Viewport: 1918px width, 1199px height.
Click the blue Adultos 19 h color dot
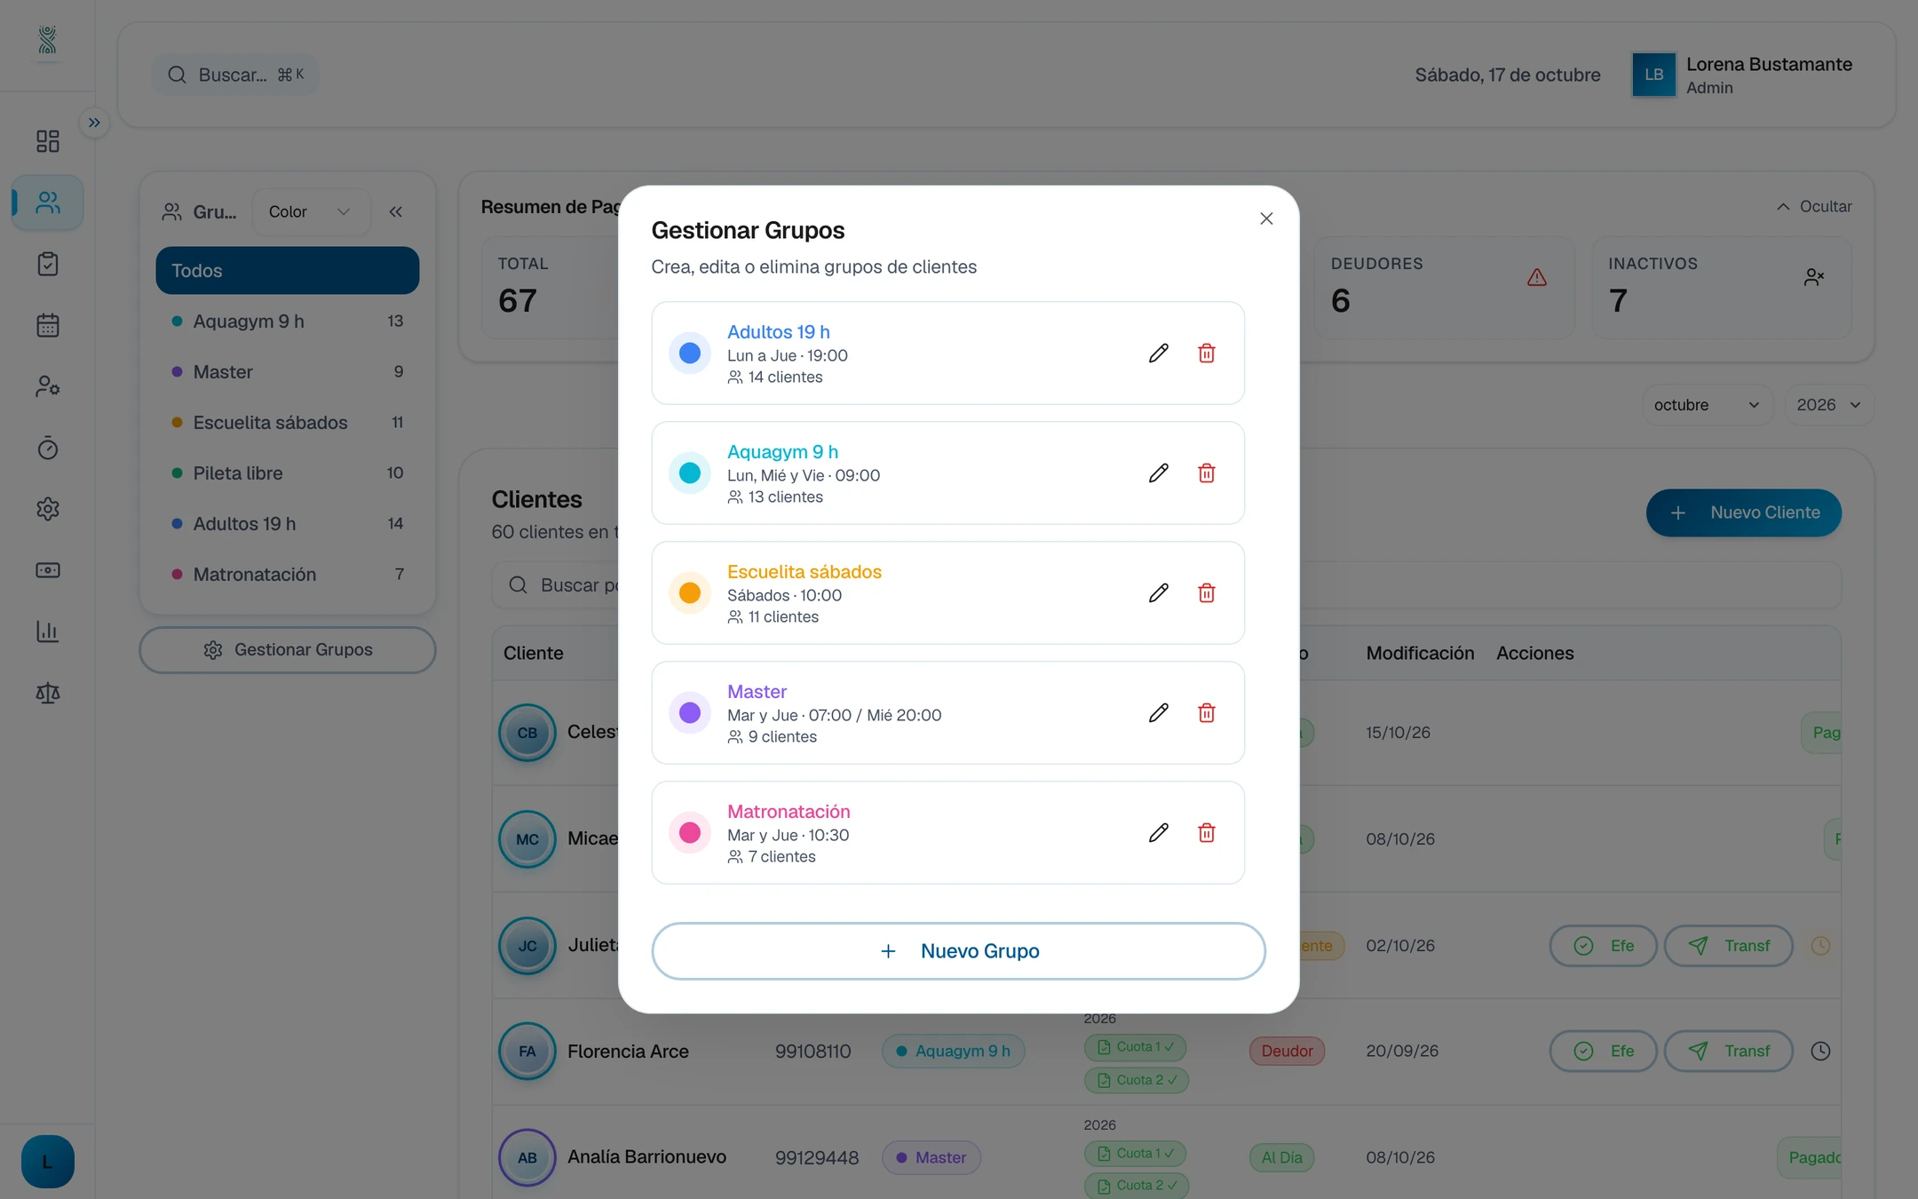pos(690,353)
